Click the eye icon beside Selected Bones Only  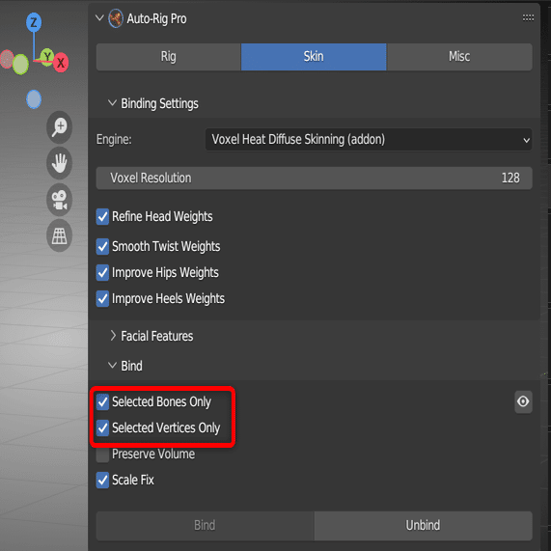[x=523, y=401]
